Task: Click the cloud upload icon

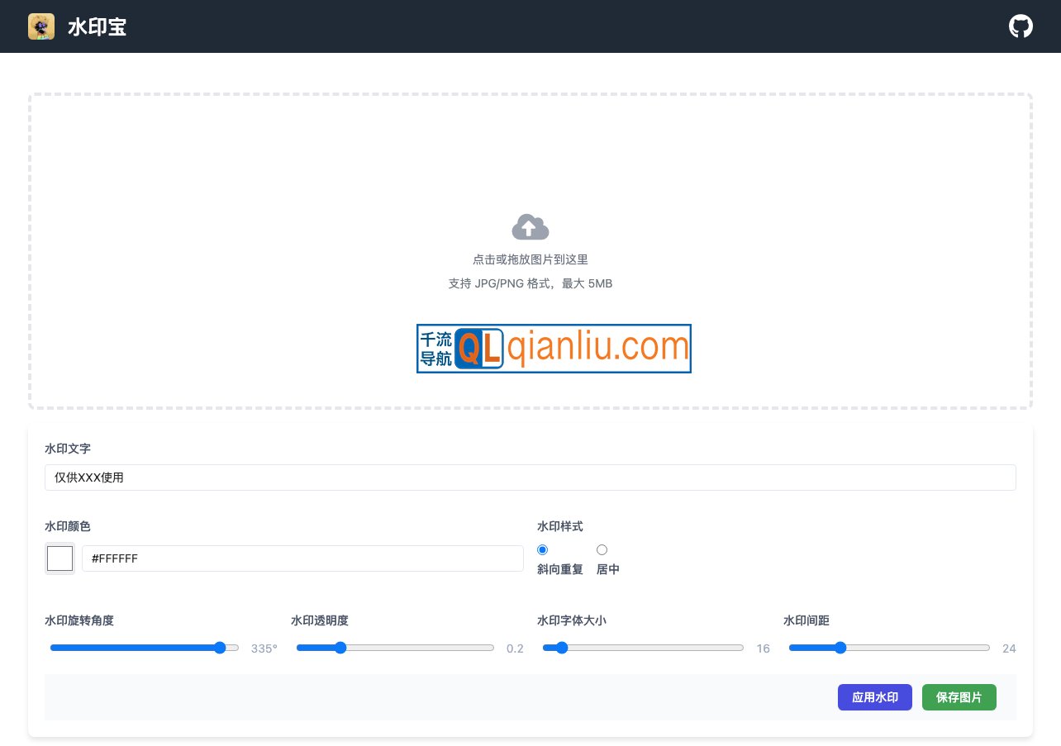Action: 530,227
